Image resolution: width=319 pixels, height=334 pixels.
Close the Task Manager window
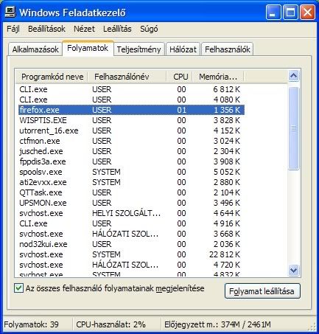click(307, 13)
